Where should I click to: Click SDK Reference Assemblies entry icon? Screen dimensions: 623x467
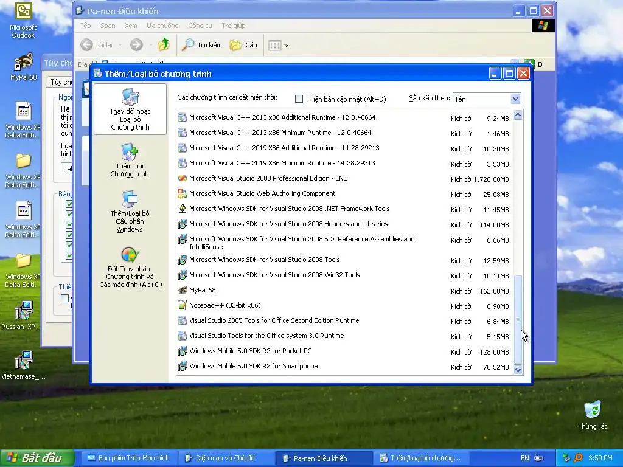pos(183,239)
